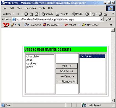Image resolution: width=116 pixels, height=108 pixels.
Task: Open the Tools menu
Action: pyautogui.click(x=42, y=8)
